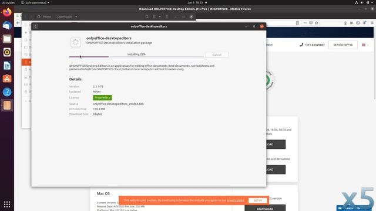
Task: Open Software Install app menu
Action: pyautogui.click(x=35, y=2)
